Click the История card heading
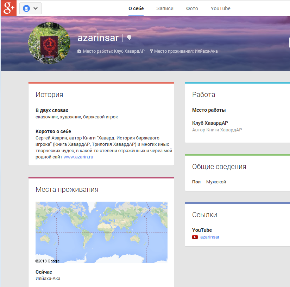The height and width of the screenshot is (287, 290). tap(49, 94)
